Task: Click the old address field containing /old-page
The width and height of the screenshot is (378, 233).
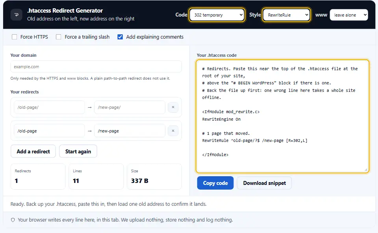Action: (49, 131)
